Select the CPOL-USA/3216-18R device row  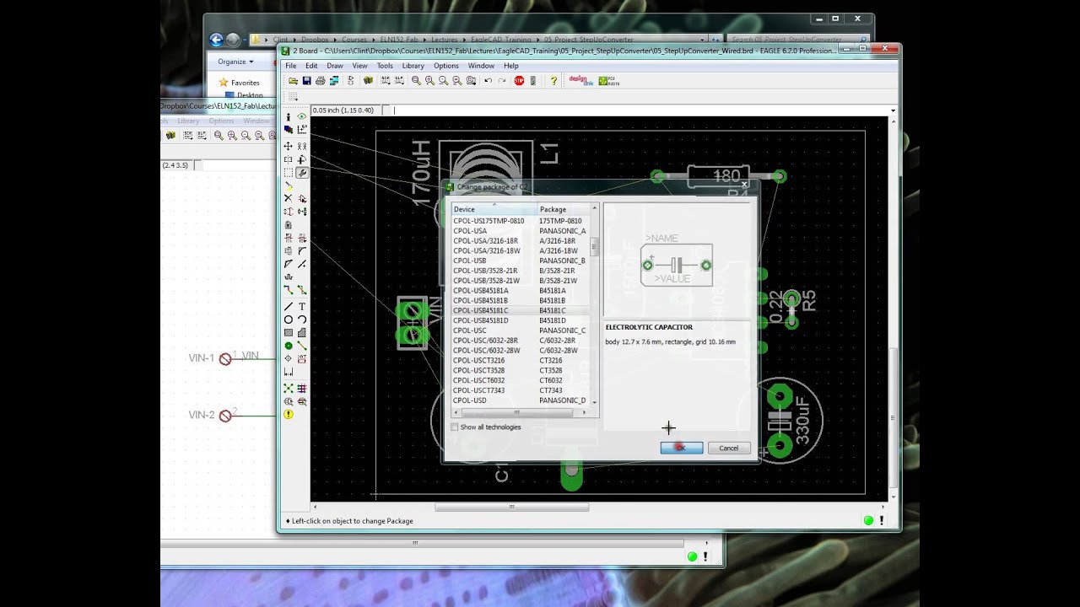tap(520, 241)
